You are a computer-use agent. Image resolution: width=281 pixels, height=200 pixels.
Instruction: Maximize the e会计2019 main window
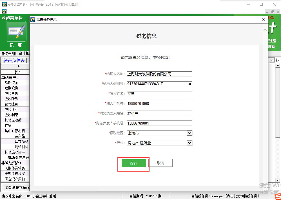(x=261, y=4)
